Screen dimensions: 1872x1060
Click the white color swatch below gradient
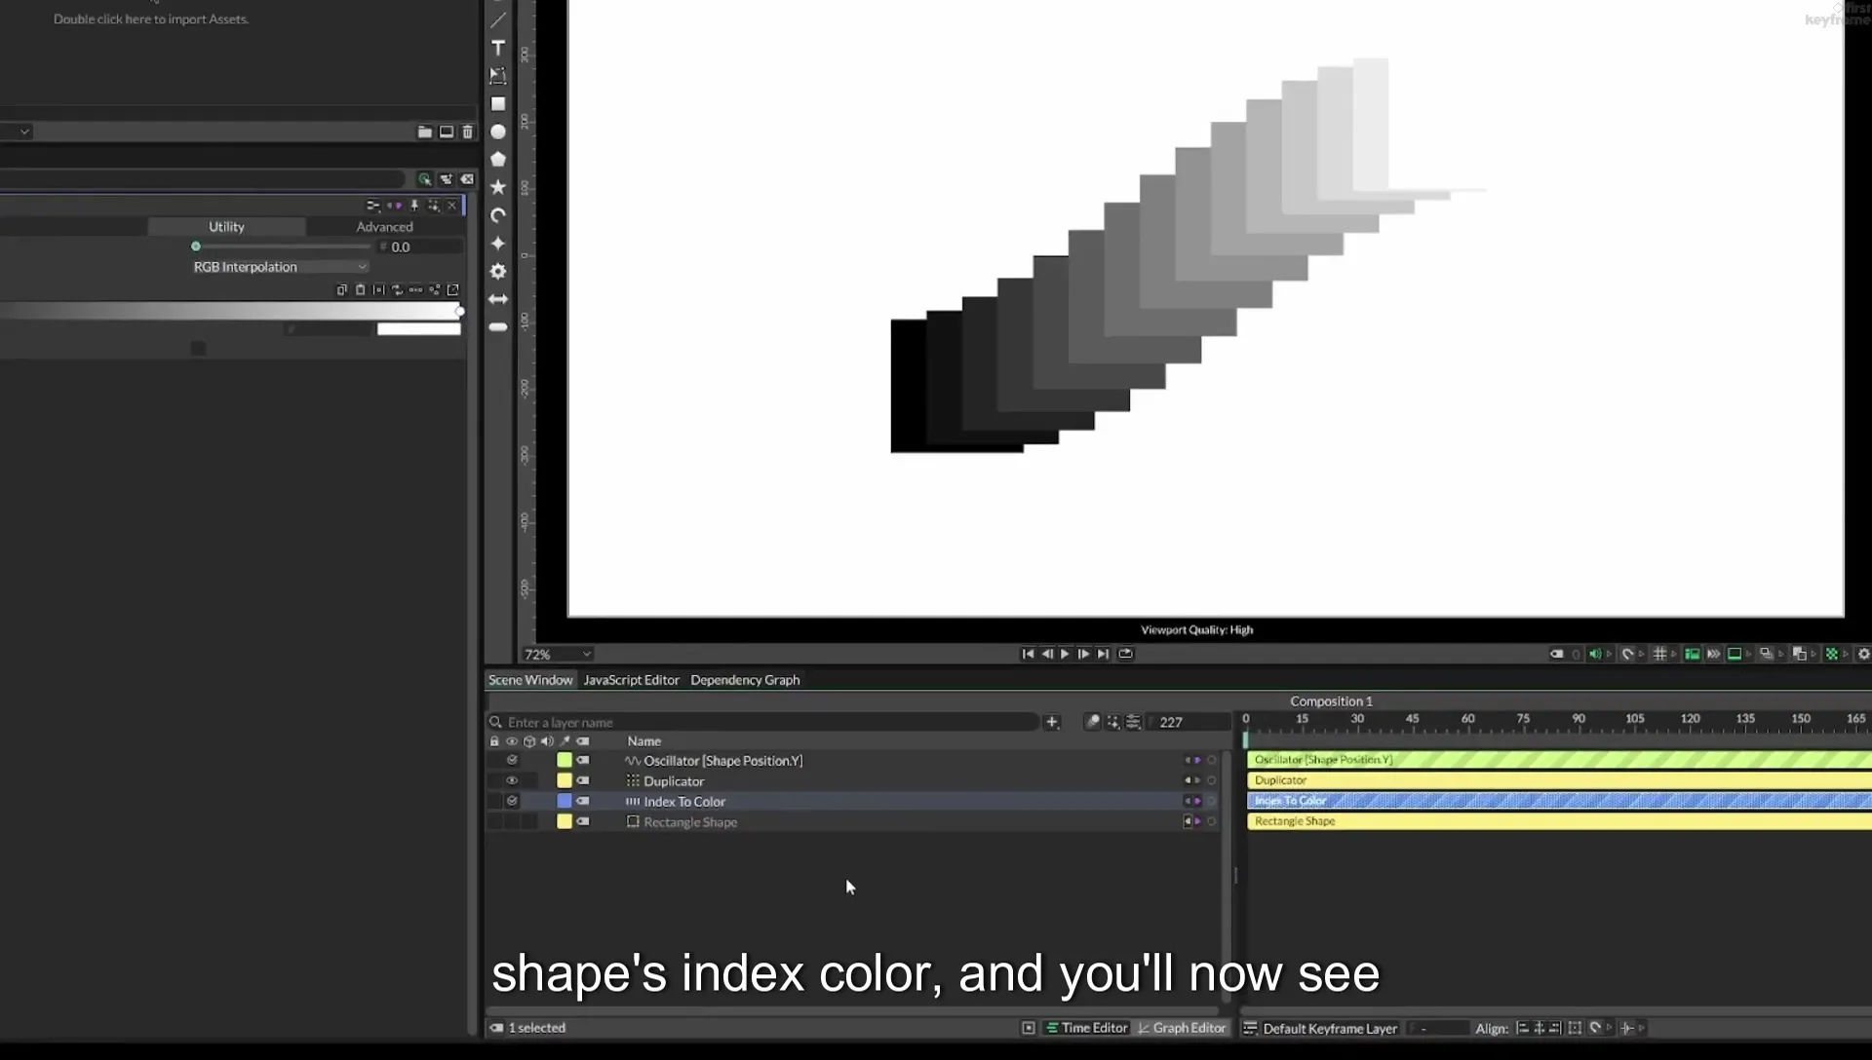pos(419,329)
